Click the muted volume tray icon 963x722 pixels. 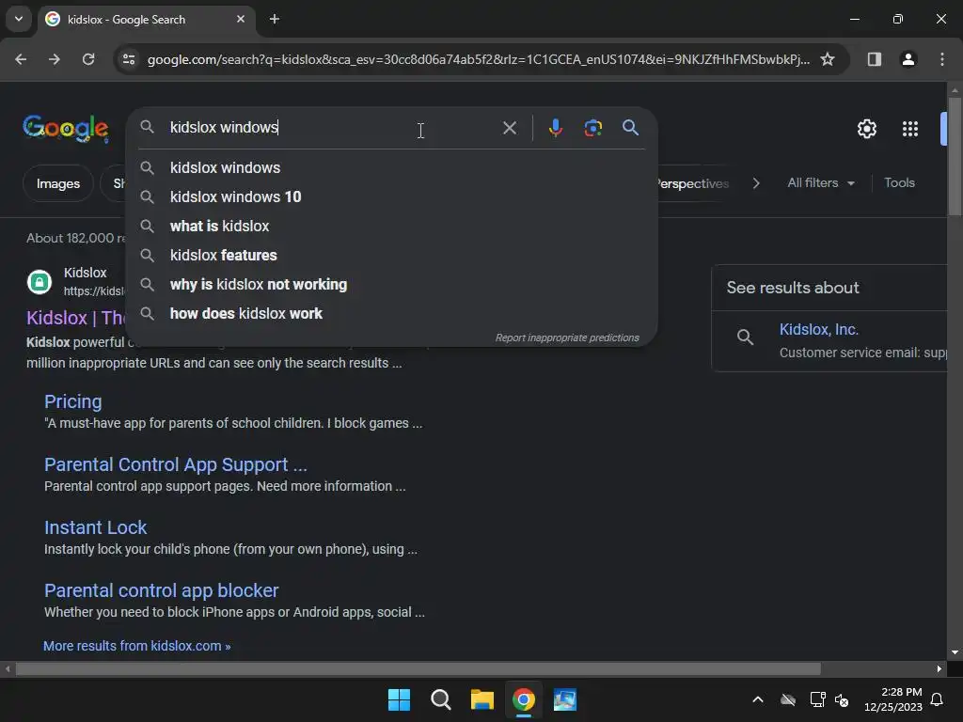coord(842,699)
